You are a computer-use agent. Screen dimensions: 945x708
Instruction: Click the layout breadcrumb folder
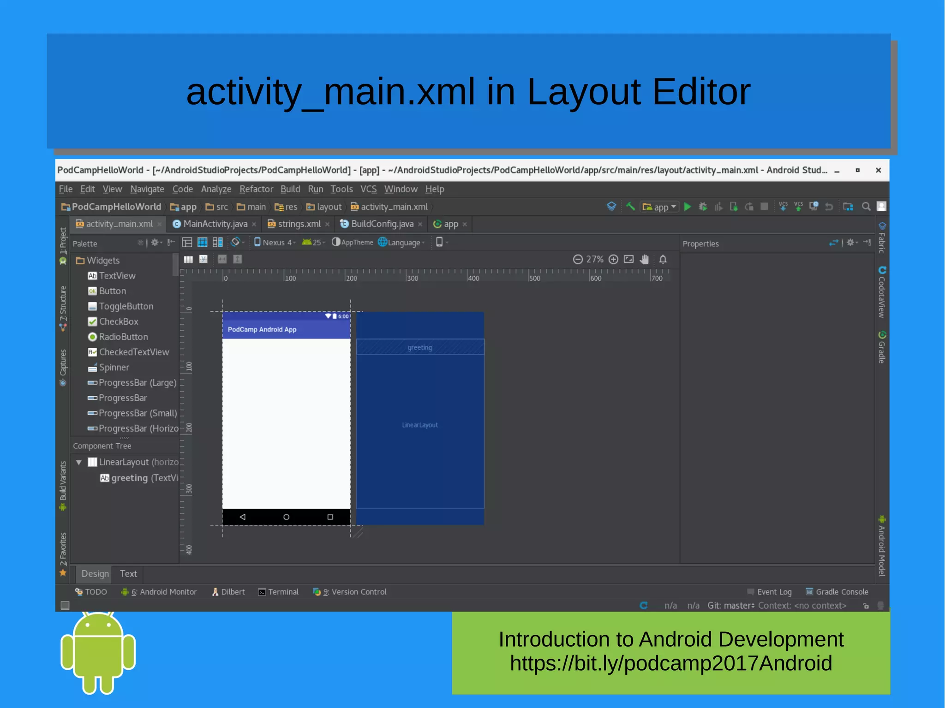pyautogui.click(x=324, y=207)
